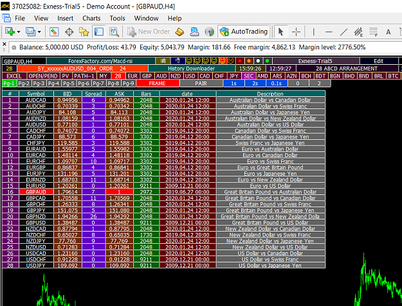
Task: Toggle the Navigator star-folder icon
Action: [x=84, y=31]
